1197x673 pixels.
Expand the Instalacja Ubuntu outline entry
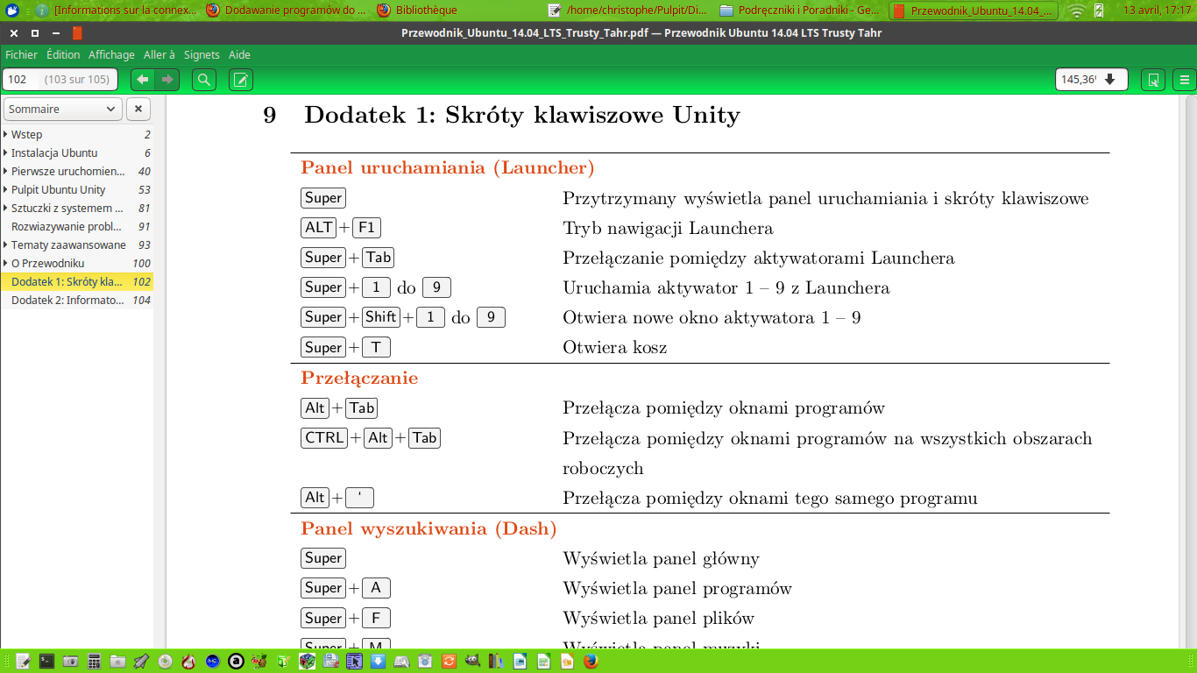[6, 152]
